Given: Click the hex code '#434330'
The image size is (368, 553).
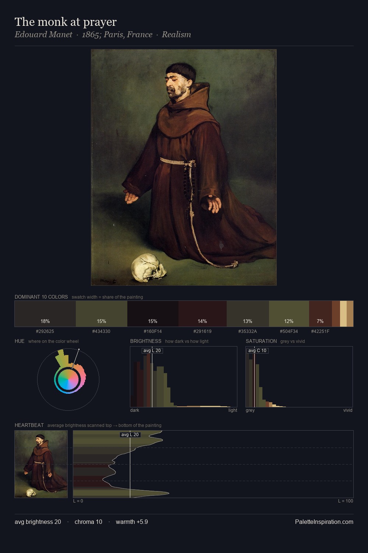Looking at the screenshot, I should (101, 331).
